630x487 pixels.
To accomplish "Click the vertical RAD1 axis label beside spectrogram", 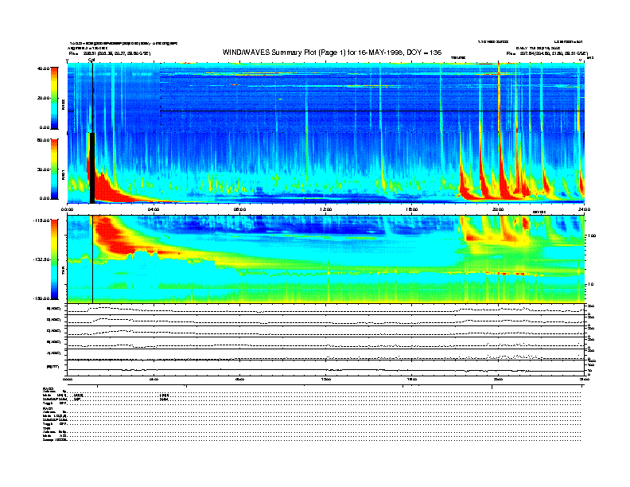I will click(x=63, y=174).
